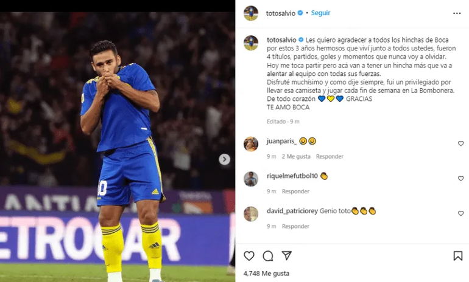Like the post with heart icon
Screen dimensions: 469x282
coord(249,256)
